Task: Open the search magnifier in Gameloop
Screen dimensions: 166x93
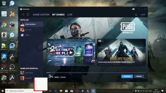Action: pyautogui.click(x=136, y=15)
